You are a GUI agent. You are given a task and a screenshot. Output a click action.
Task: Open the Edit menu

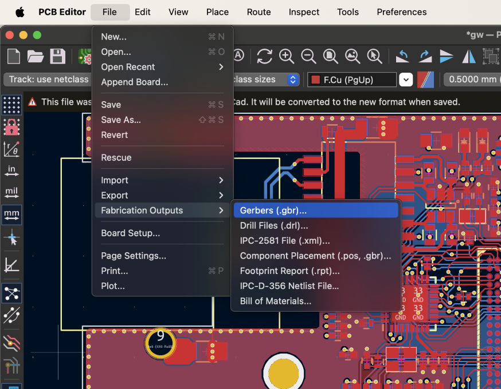pos(143,12)
